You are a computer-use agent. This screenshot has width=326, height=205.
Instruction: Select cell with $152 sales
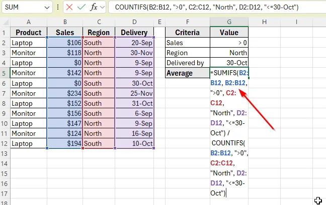pos(65,103)
